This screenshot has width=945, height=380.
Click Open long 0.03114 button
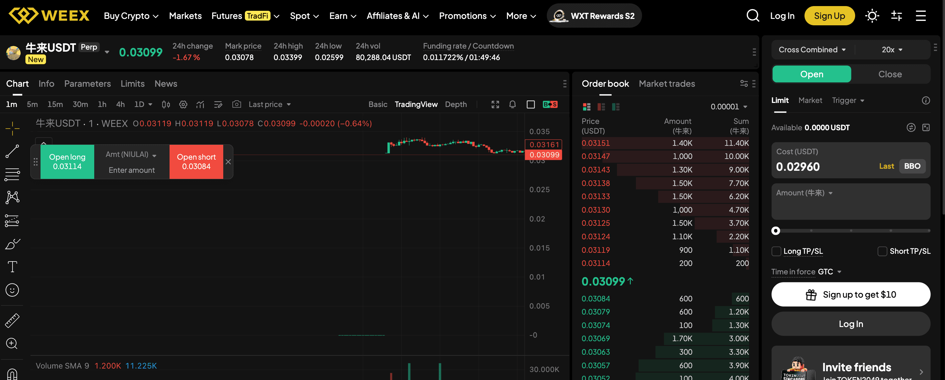coord(67,162)
